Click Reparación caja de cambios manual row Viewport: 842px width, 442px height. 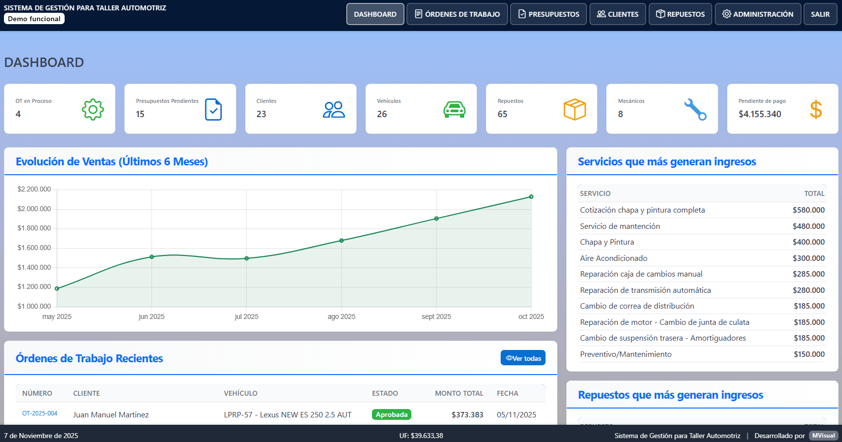click(702, 274)
